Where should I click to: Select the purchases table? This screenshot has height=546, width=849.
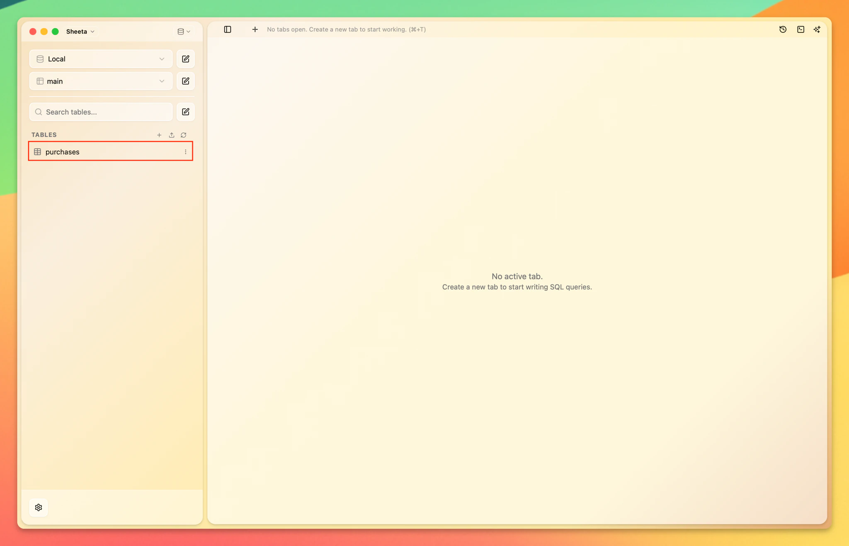(x=110, y=151)
